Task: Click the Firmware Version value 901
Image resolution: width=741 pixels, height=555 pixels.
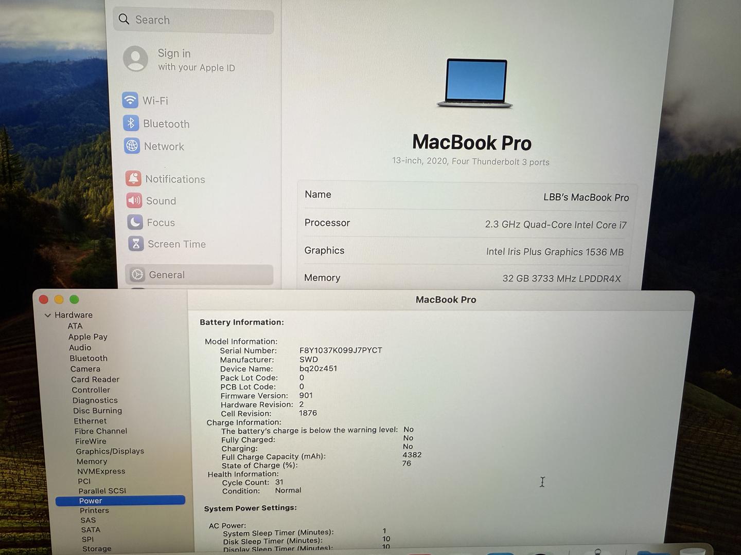Action: [306, 396]
